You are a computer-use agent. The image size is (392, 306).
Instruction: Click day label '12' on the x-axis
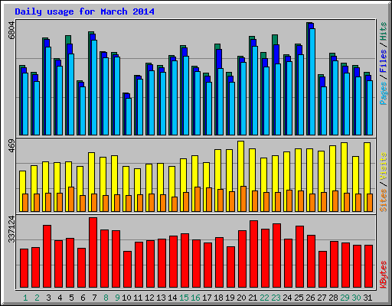pos(149,298)
